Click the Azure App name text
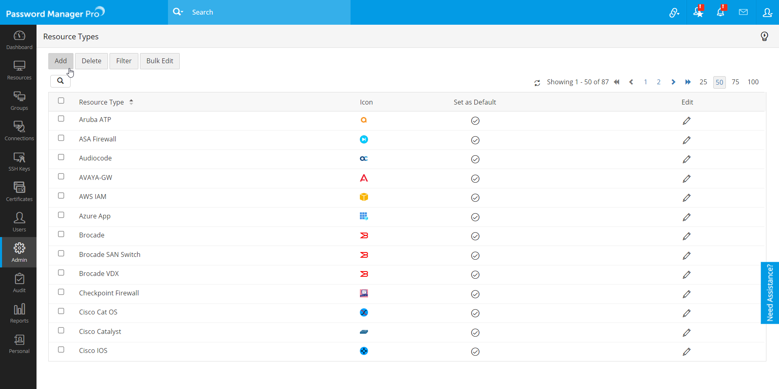Viewport: 779px width, 389px height. point(95,216)
